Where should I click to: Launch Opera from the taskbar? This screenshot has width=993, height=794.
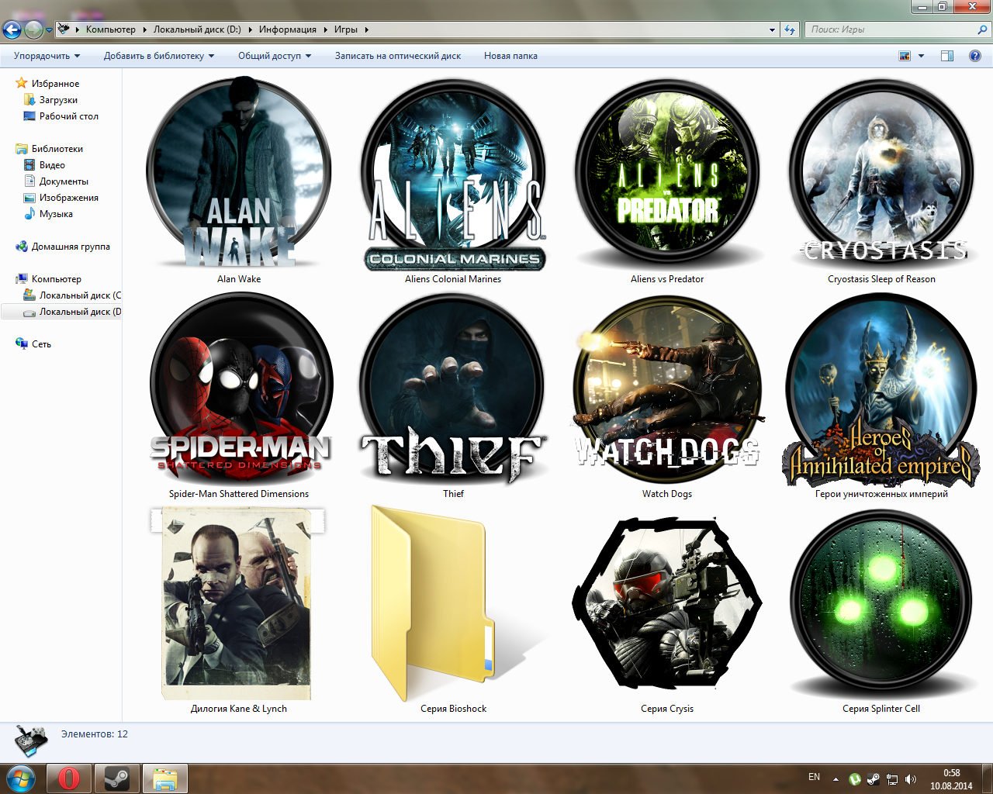[x=68, y=778]
